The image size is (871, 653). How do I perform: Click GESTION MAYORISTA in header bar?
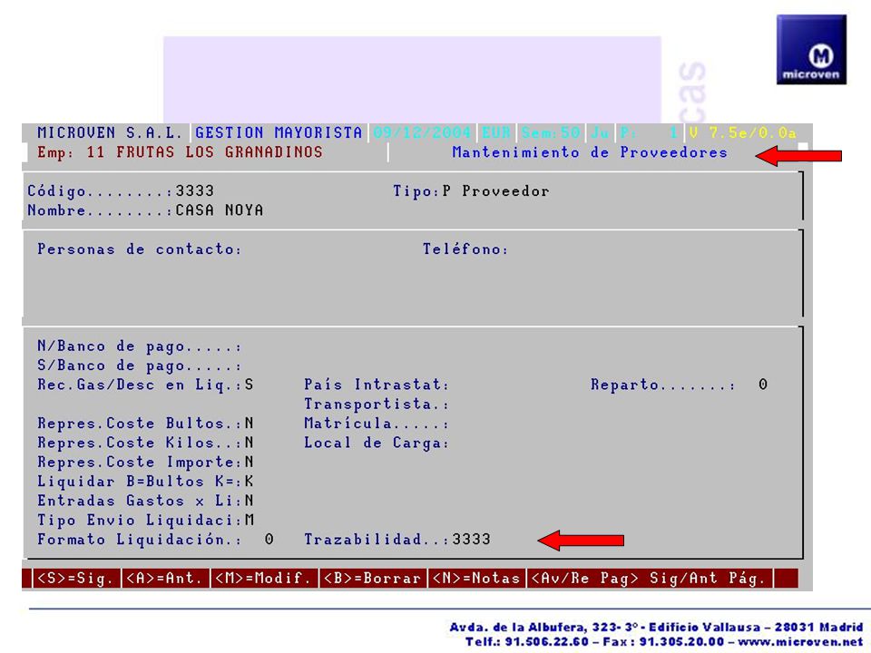[279, 132]
